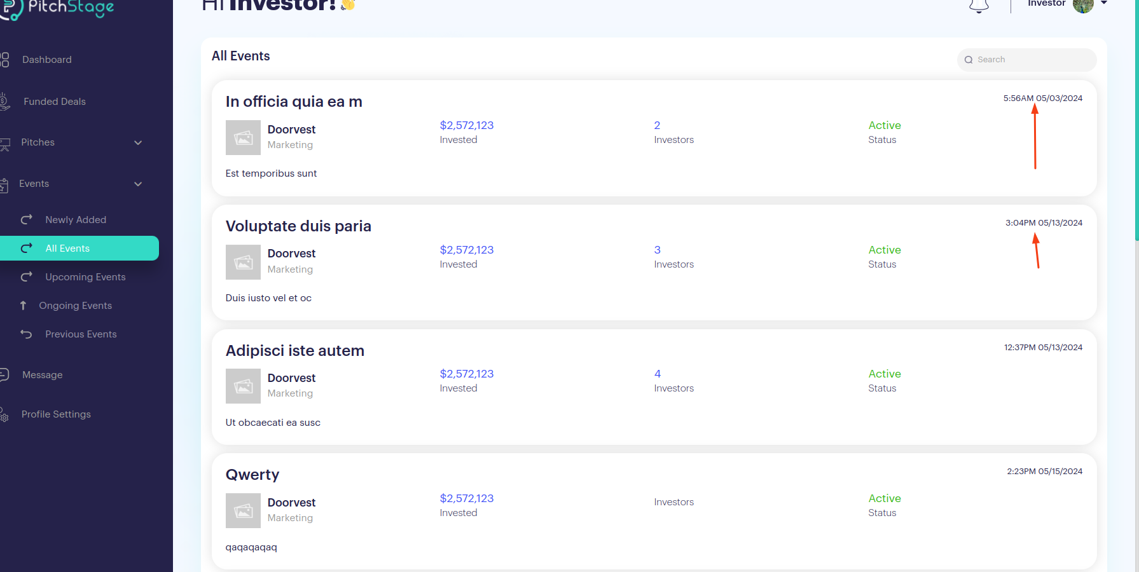Click the Upcoming Events arrow icon

27,277
